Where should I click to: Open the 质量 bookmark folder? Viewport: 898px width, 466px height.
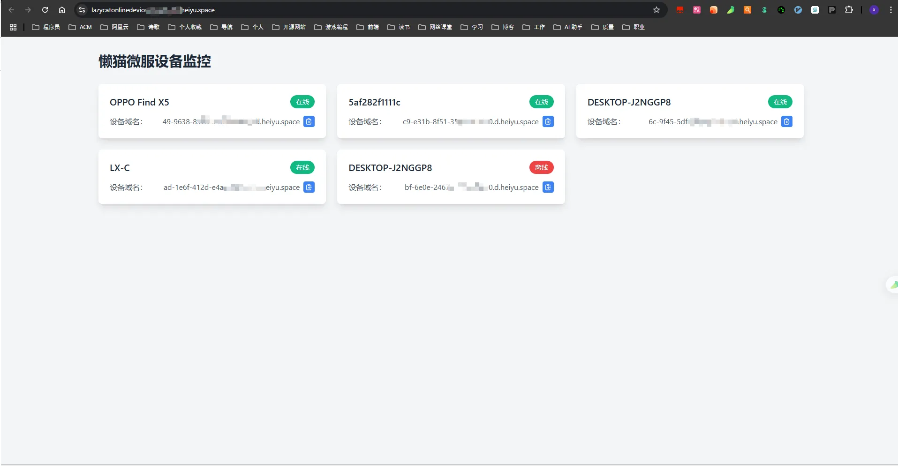click(x=603, y=27)
